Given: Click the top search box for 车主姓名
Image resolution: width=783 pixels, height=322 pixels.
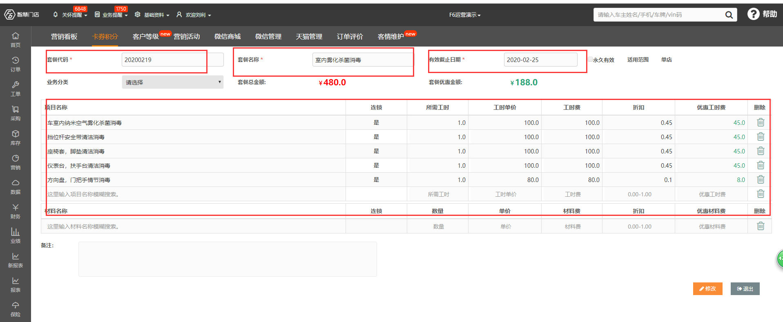Looking at the screenshot, I should coord(658,15).
